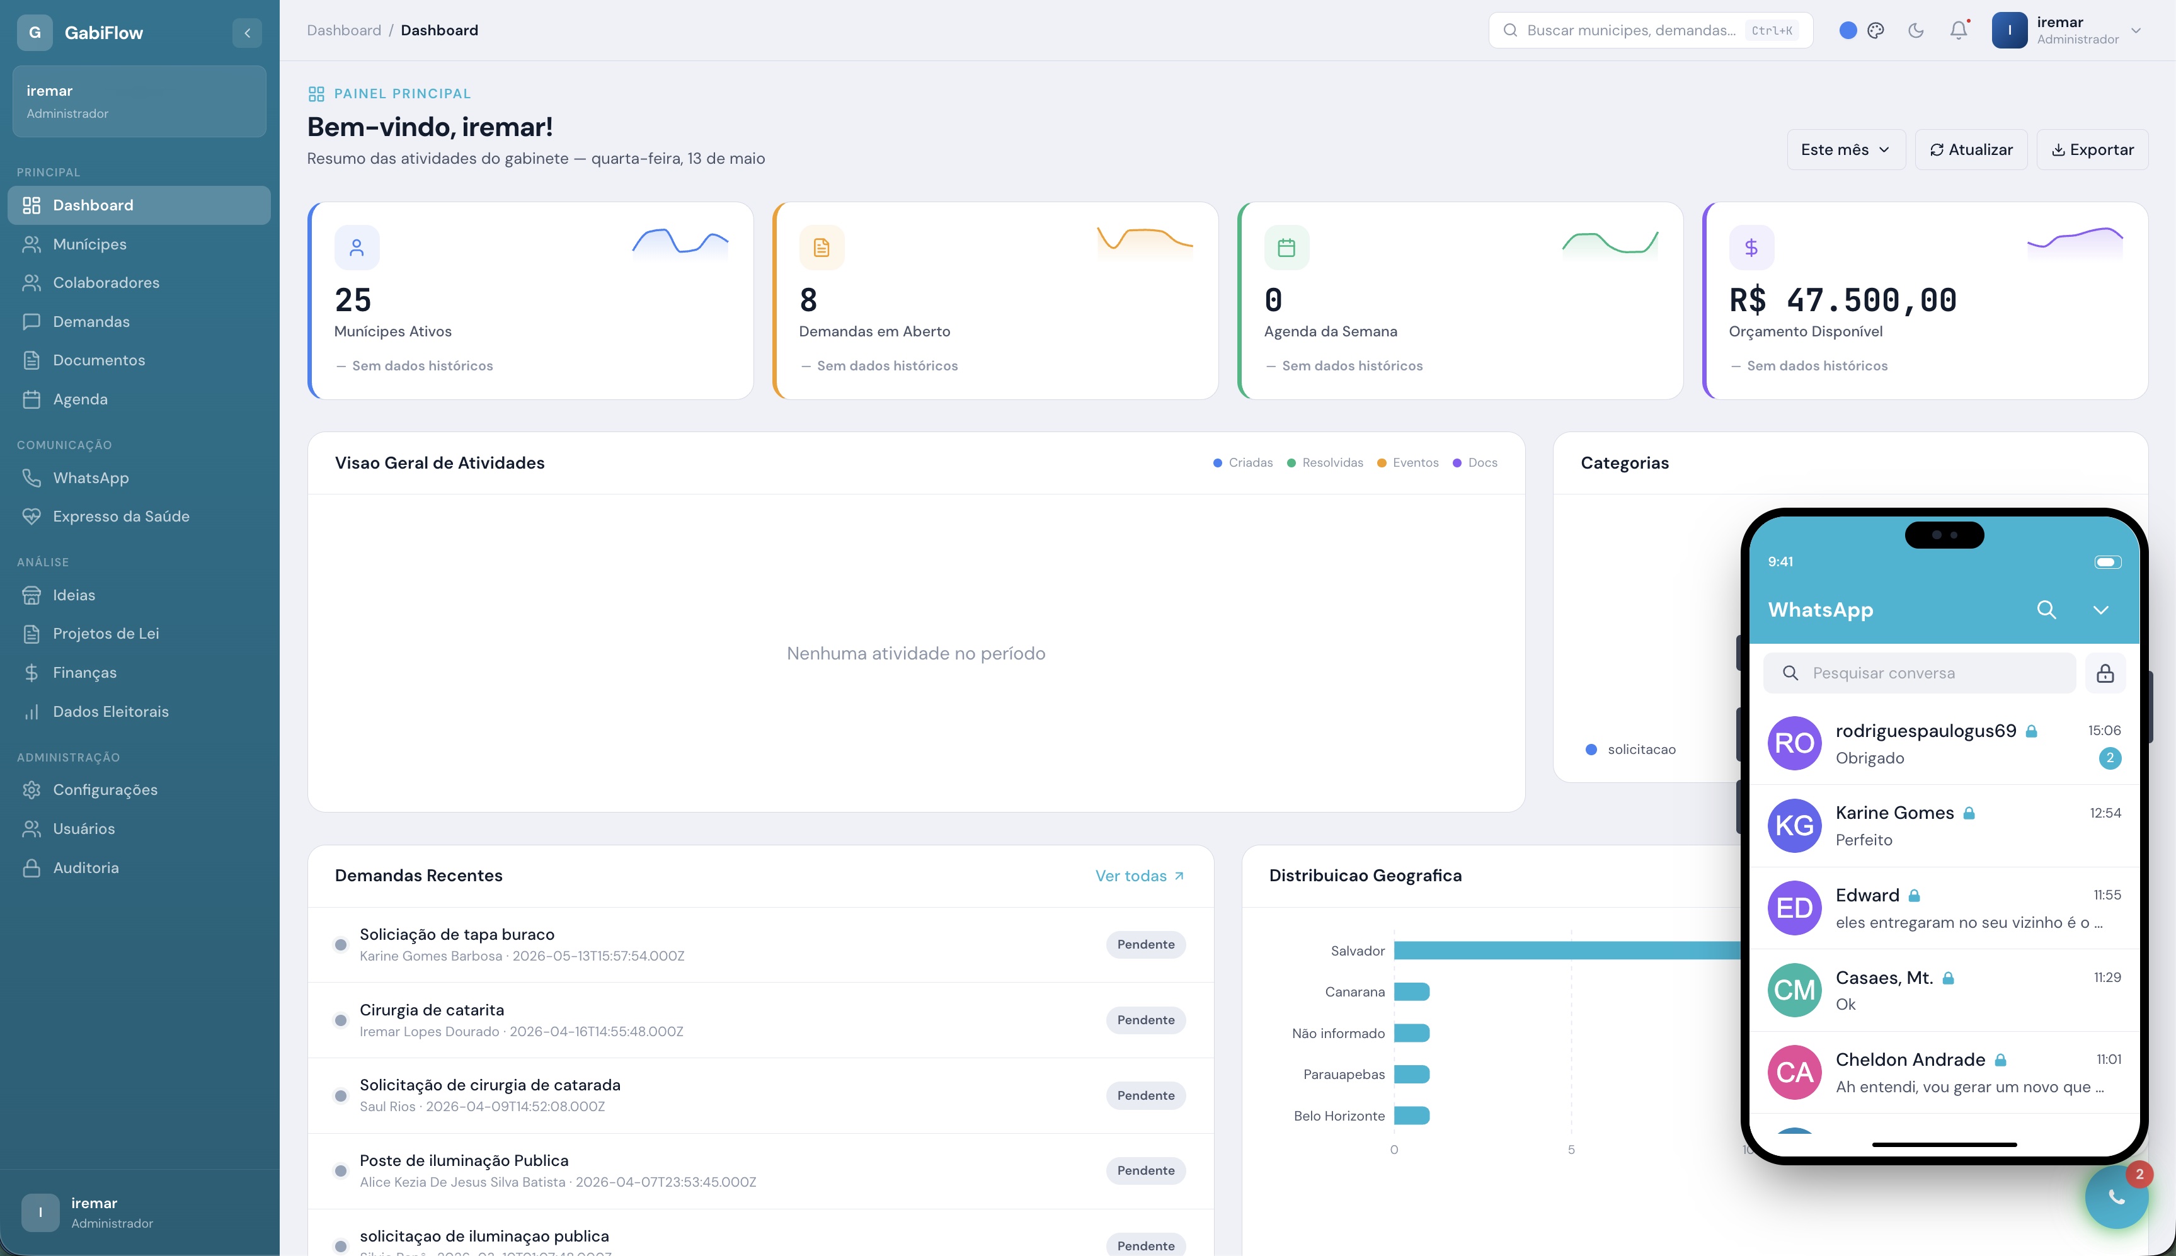Select Agenda in the sidebar
2176x1256 pixels.
pos(139,399)
